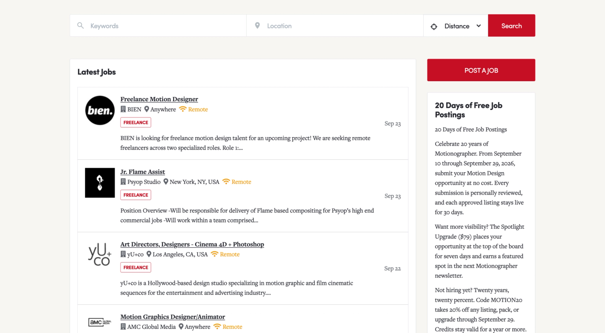Click the FREELANCE tag on BIEN listing
605x333 pixels.
[x=136, y=122]
